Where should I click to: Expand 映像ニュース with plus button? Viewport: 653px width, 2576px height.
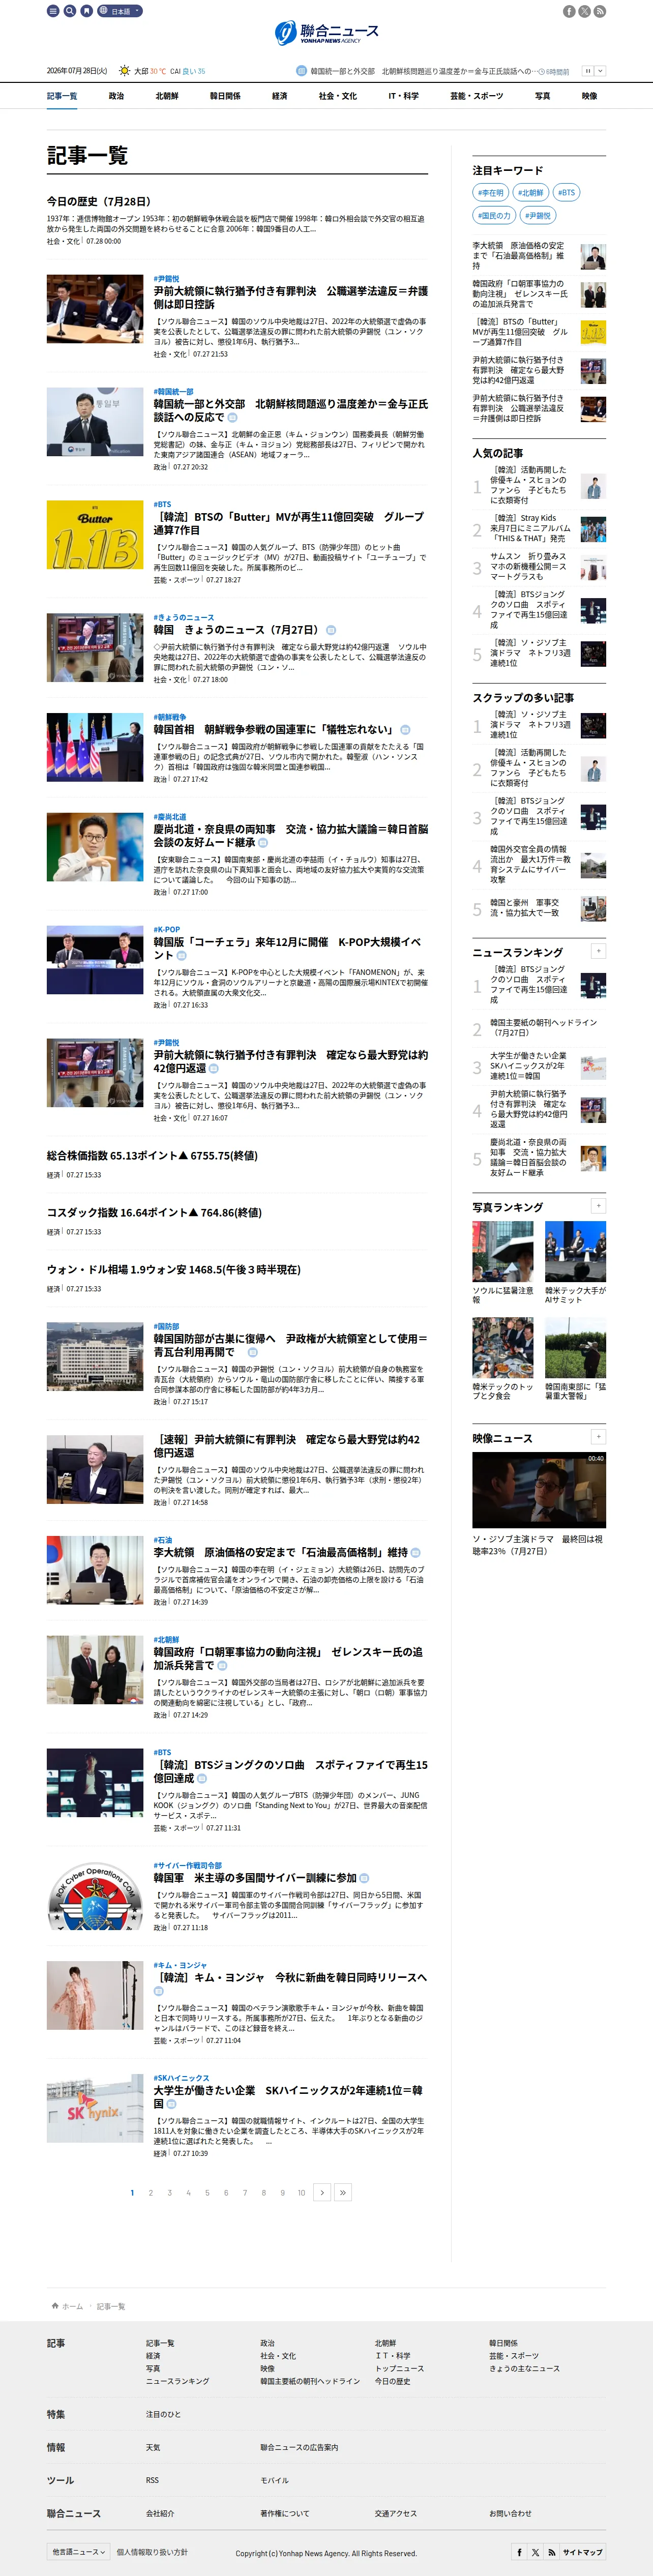[x=598, y=1437]
